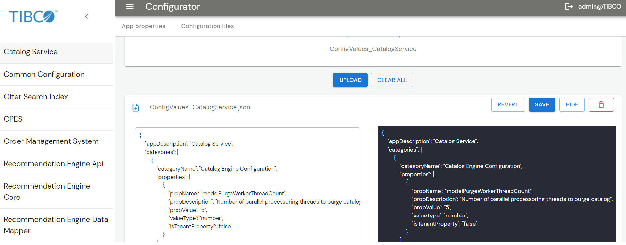626x245 pixels.
Task: Open Common Configuration in the sidebar
Action: pos(44,74)
